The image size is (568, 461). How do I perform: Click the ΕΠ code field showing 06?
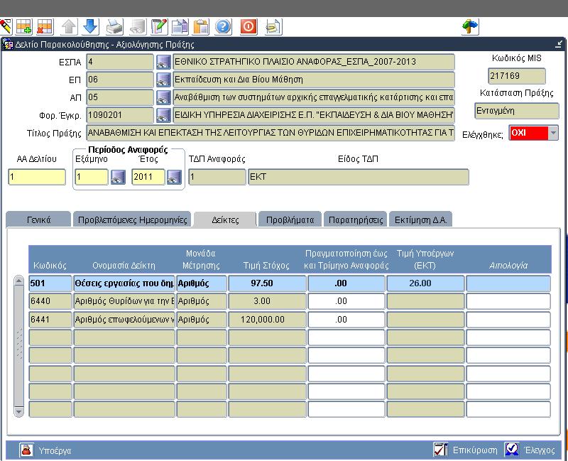(120, 80)
